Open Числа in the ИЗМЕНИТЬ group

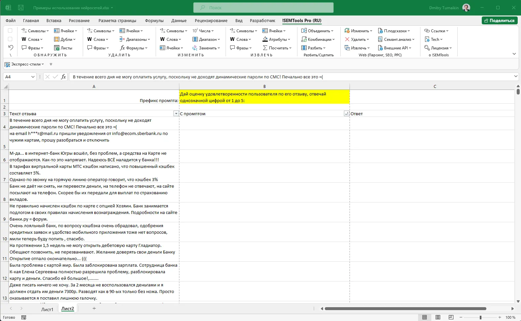(203, 31)
